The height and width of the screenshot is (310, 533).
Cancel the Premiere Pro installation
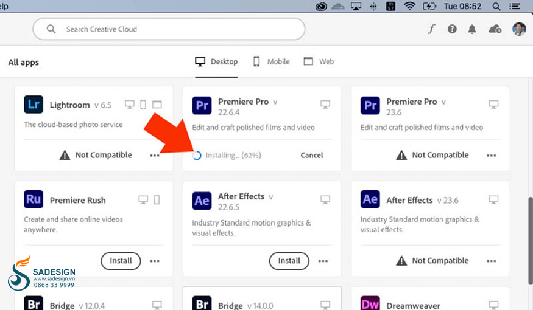(312, 156)
